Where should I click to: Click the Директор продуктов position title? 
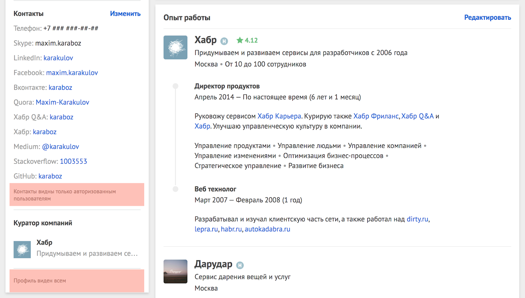(227, 86)
